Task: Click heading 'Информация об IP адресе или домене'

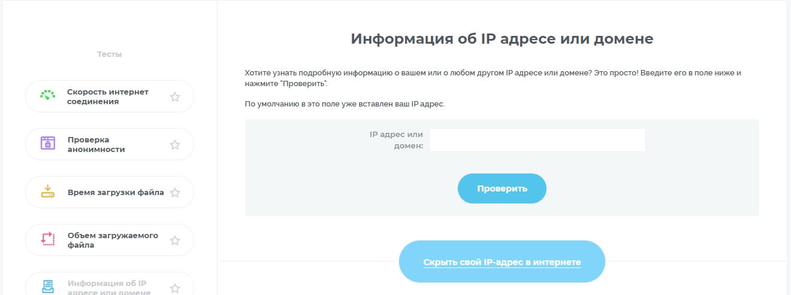Action: tap(502, 39)
